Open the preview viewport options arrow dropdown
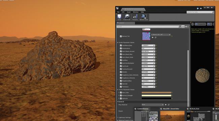Image resolution: width=219 pixels, height=121 pixels. (x=192, y=24)
